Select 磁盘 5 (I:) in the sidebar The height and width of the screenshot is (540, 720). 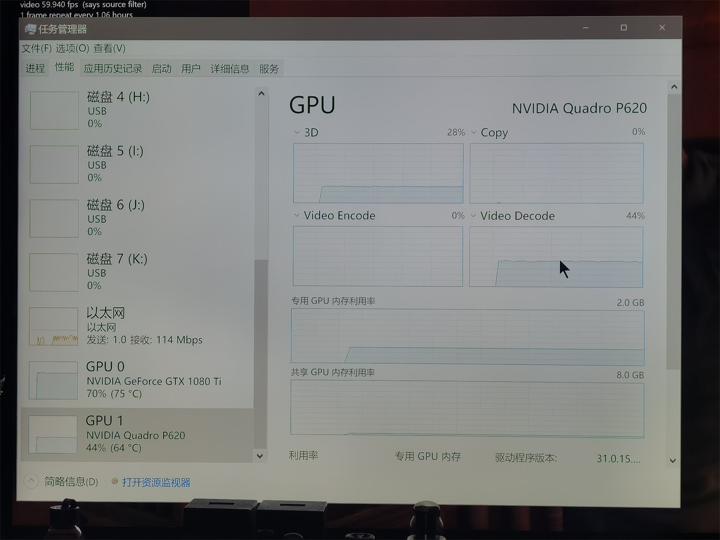click(137, 164)
